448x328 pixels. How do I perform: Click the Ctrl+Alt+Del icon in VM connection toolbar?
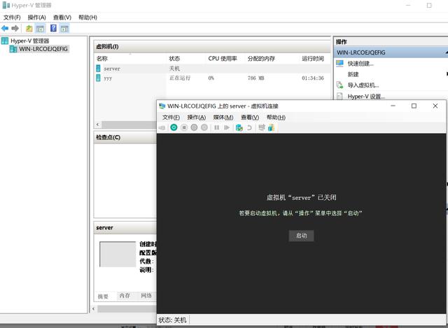click(162, 127)
